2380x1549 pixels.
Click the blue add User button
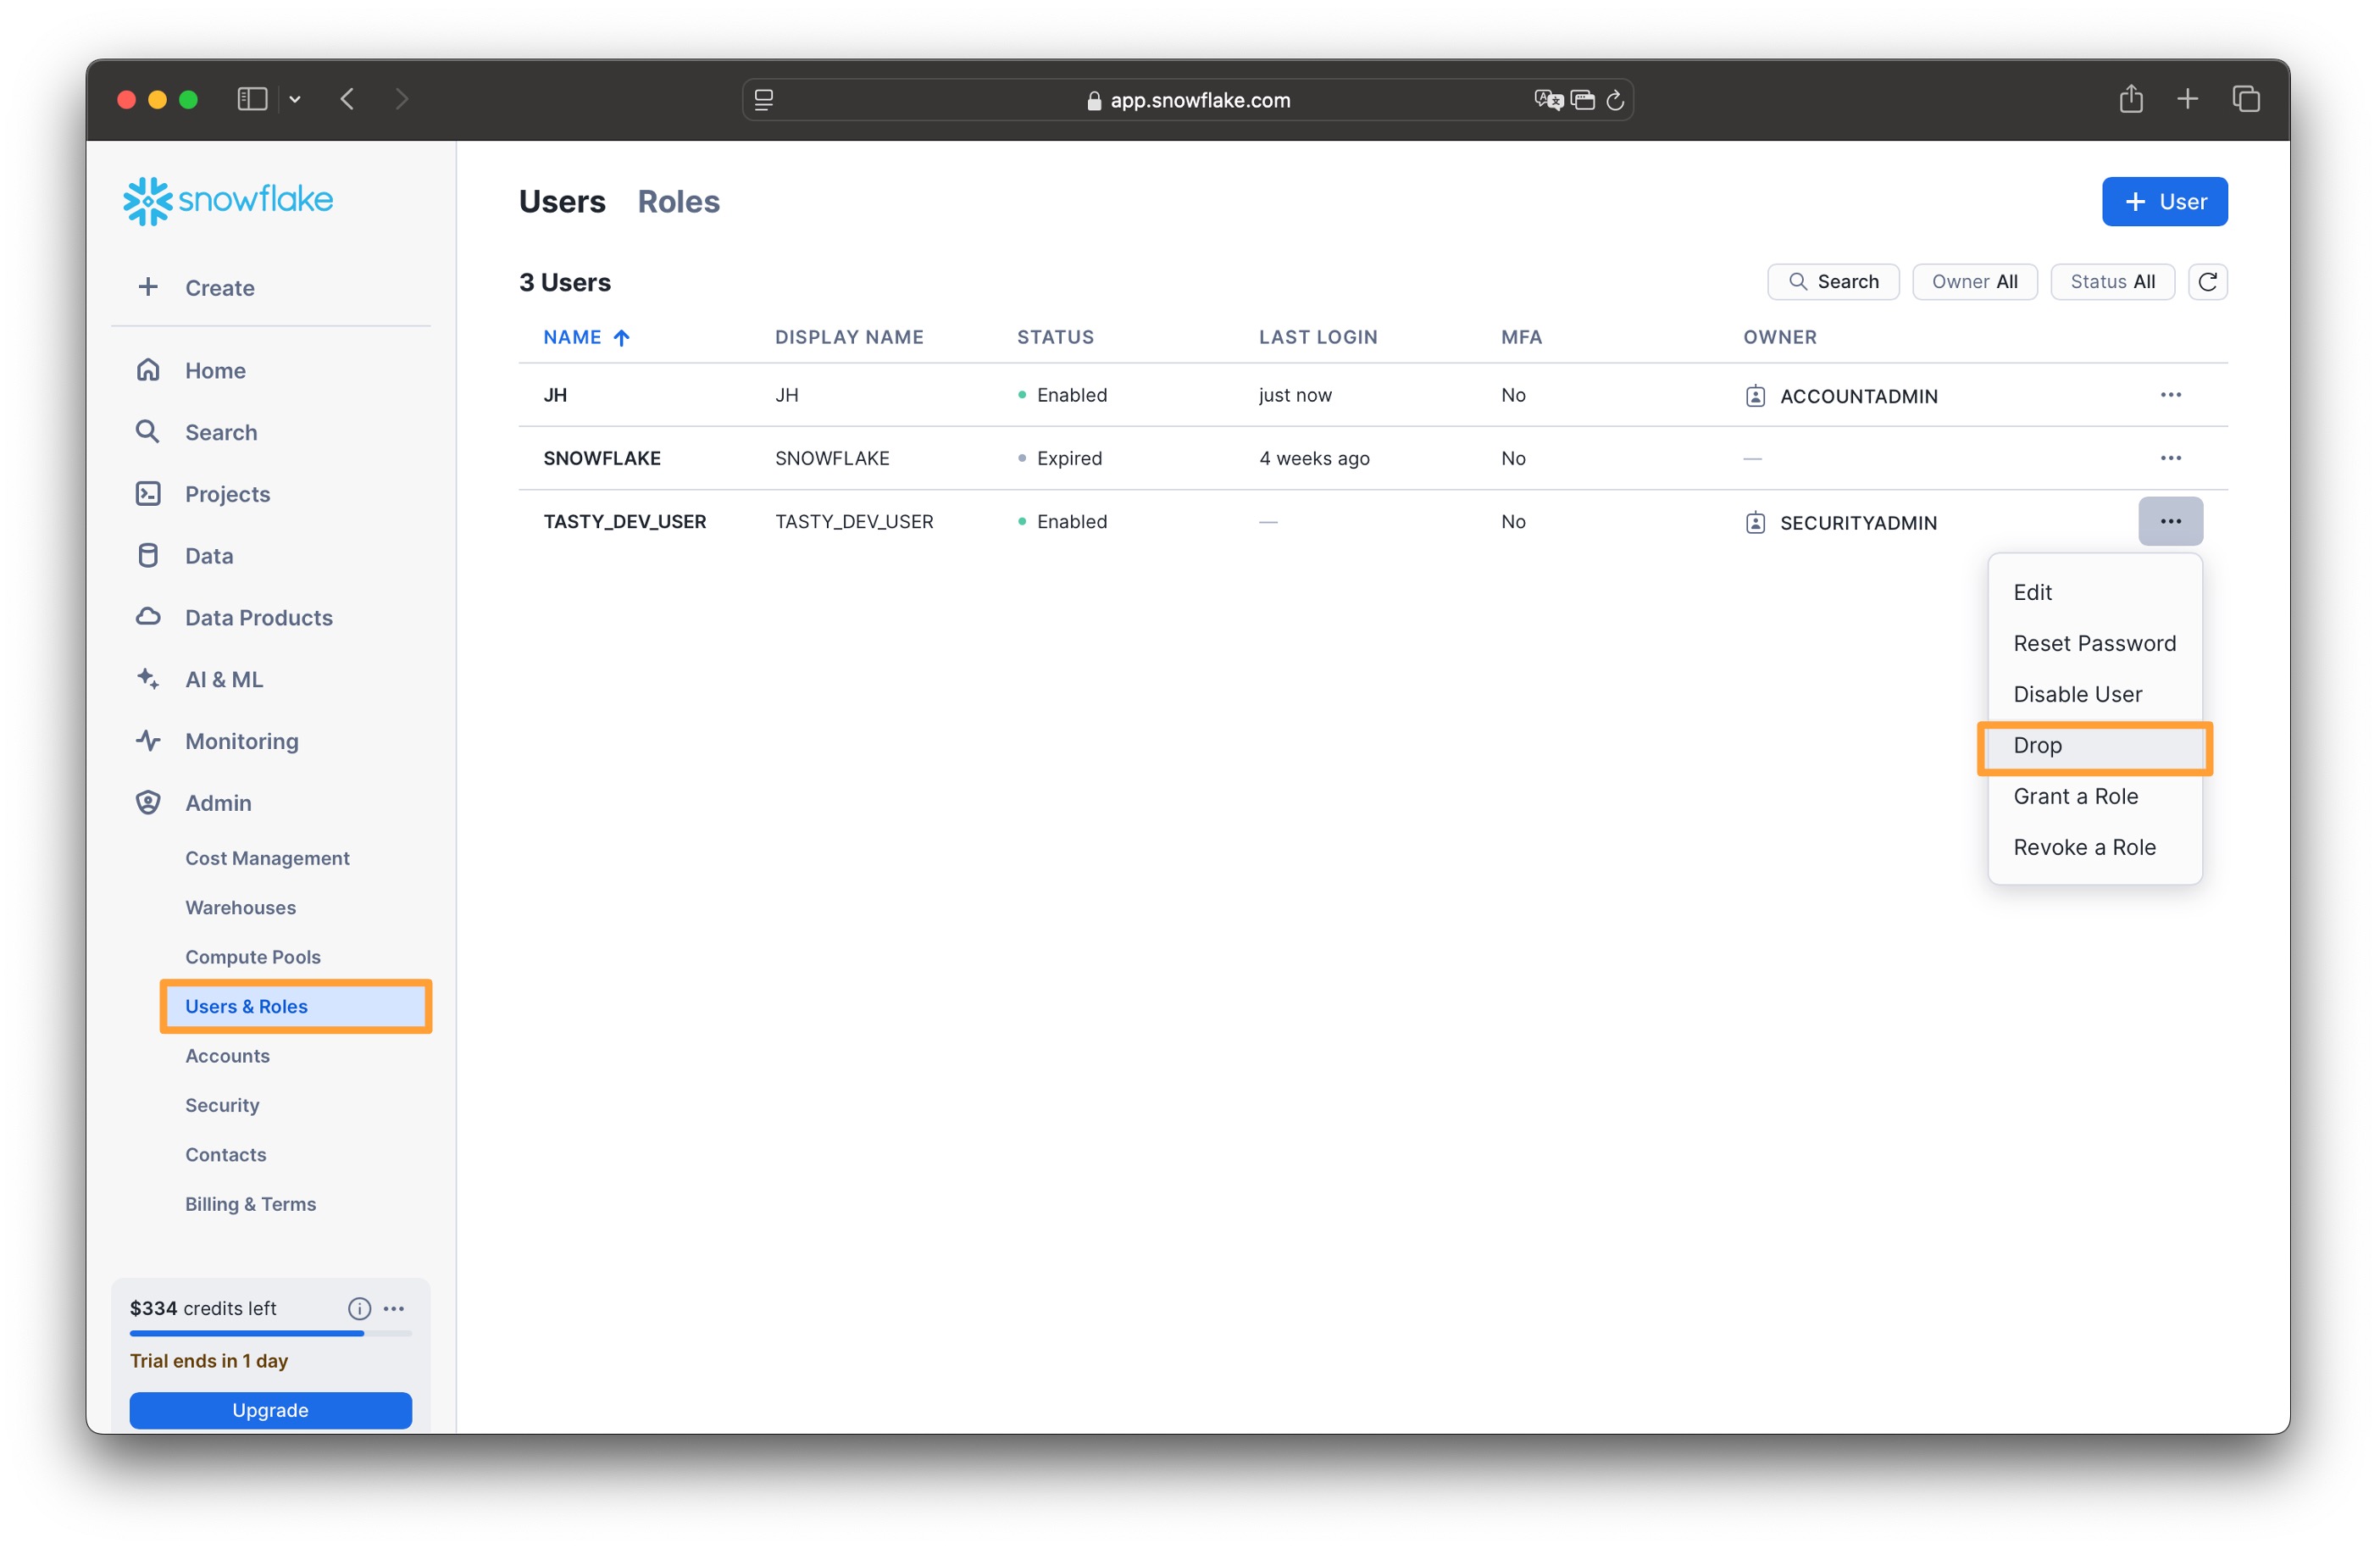[2164, 201]
